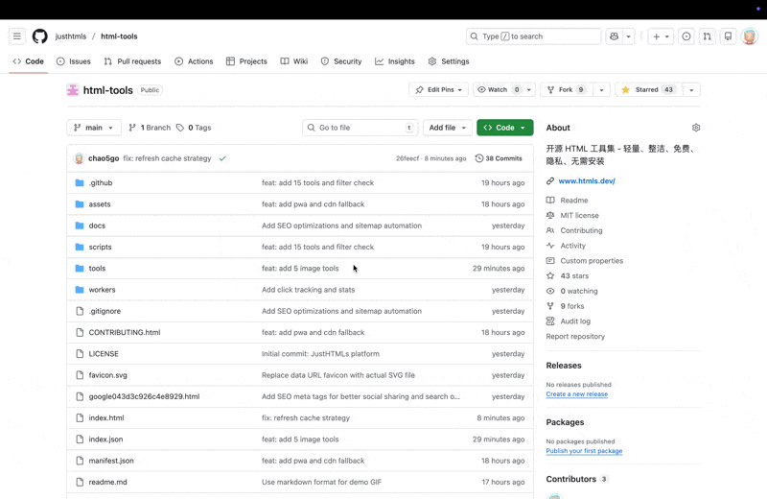Toggle the Starred button for repository

coord(648,90)
